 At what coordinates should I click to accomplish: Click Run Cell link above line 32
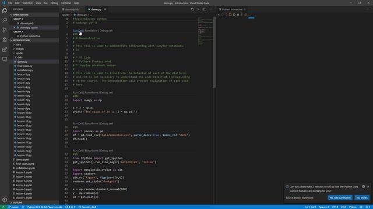(x=78, y=150)
